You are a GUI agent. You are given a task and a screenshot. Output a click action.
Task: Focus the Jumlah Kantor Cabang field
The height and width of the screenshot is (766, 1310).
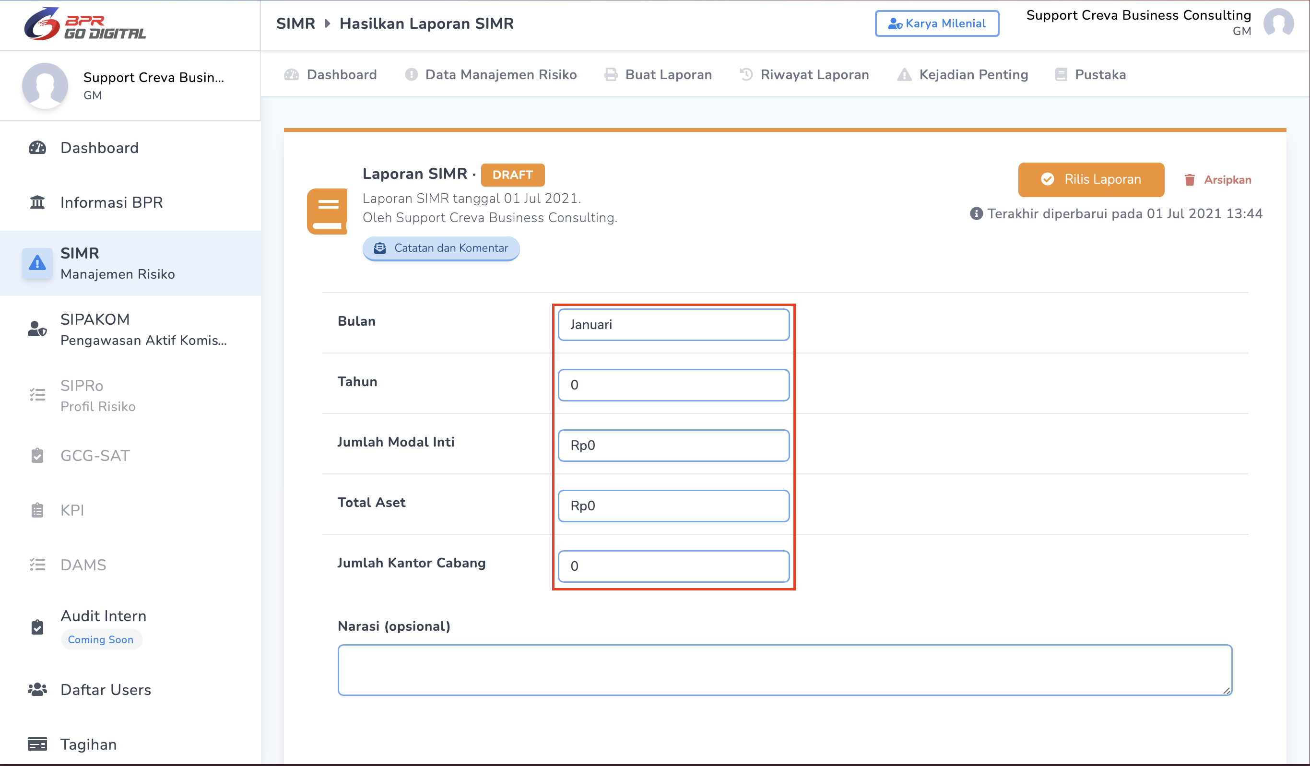[674, 566]
